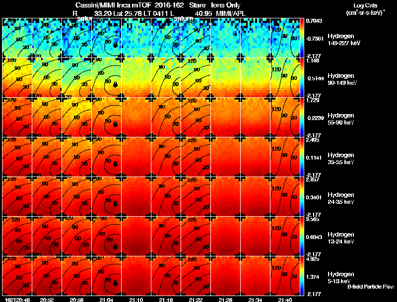This screenshot has height=302, width=397.
Task: Click the color bar beside Hydrogen 5-13 keV
Action: click(302, 276)
